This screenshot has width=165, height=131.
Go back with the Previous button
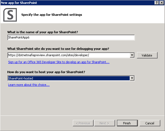[83, 123]
